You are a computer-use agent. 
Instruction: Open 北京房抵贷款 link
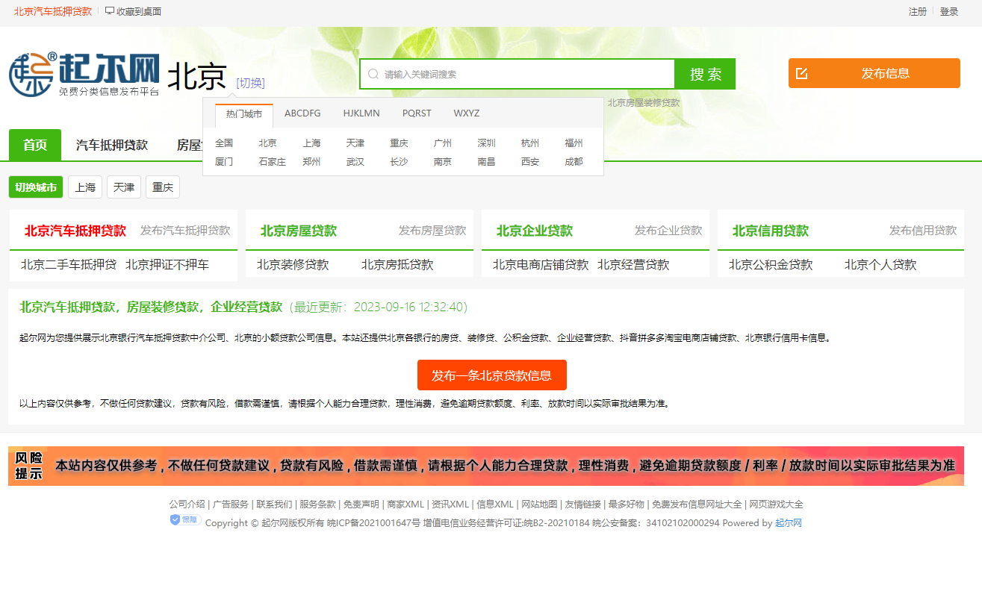(x=397, y=264)
